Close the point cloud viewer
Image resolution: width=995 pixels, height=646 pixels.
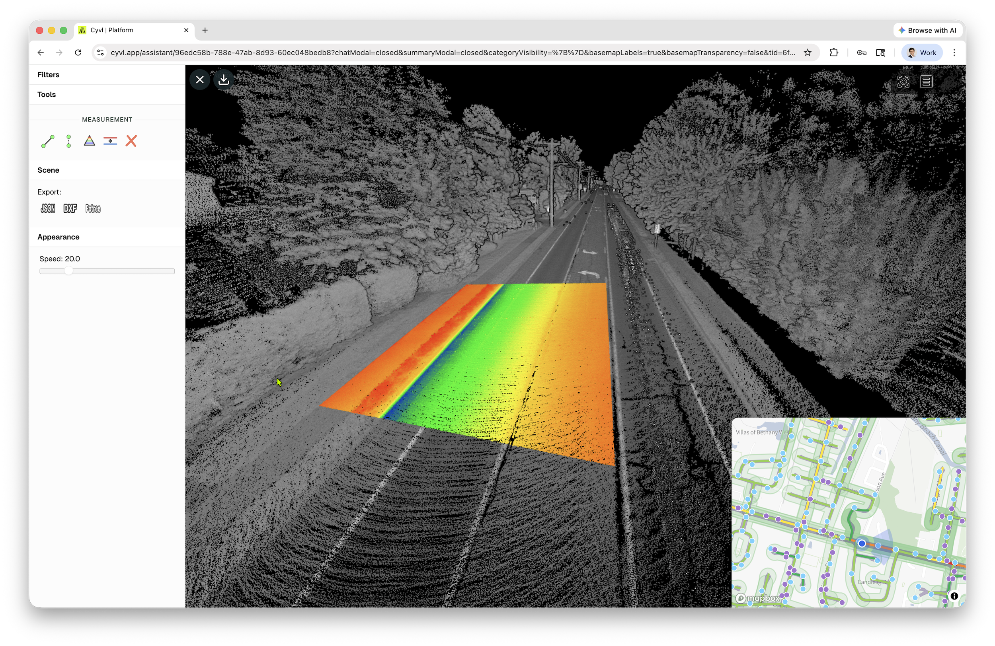(x=200, y=80)
